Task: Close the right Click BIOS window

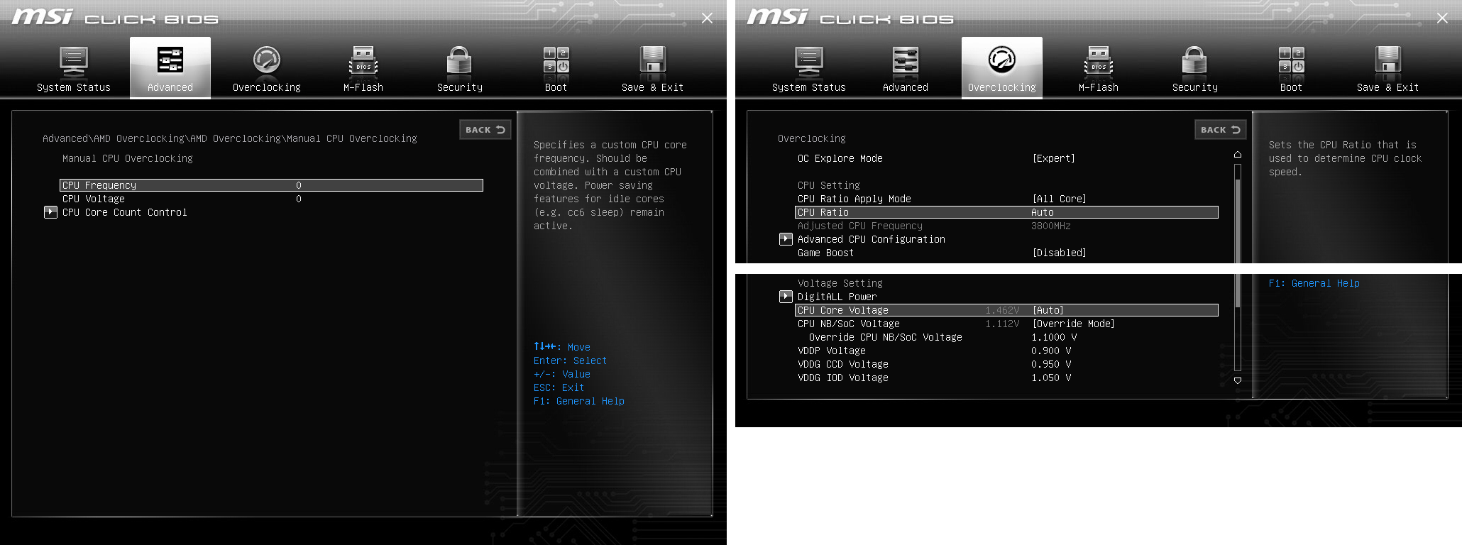Action: pos(1442,18)
